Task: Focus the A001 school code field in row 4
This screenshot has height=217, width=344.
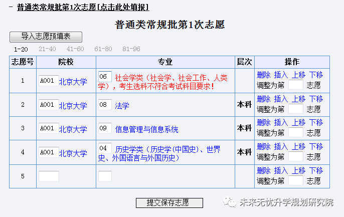Action: tap(49, 152)
